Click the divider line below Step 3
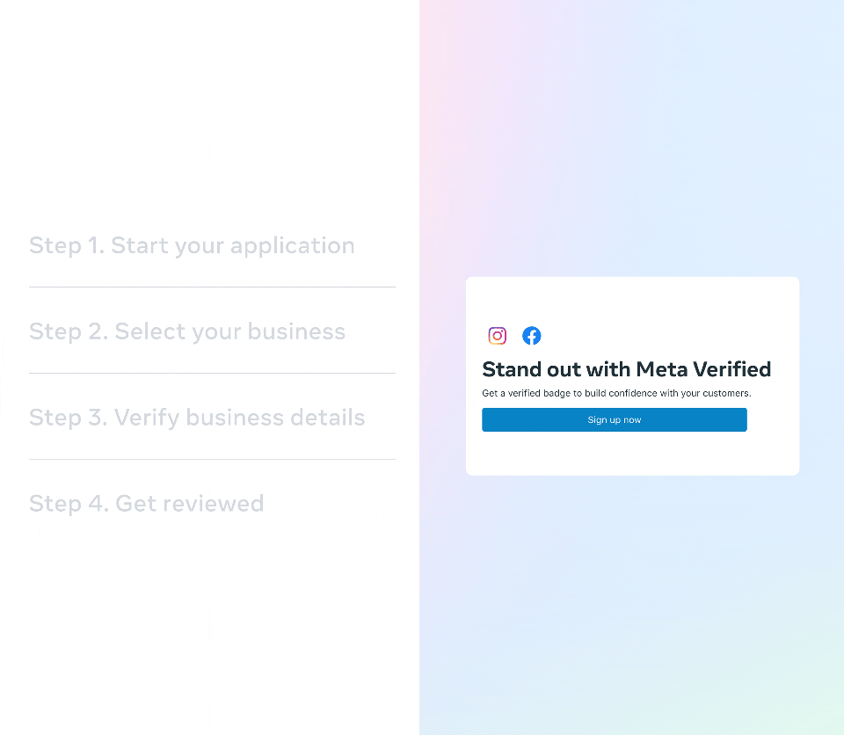This screenshot has width=844, height=735. point(212,459)
